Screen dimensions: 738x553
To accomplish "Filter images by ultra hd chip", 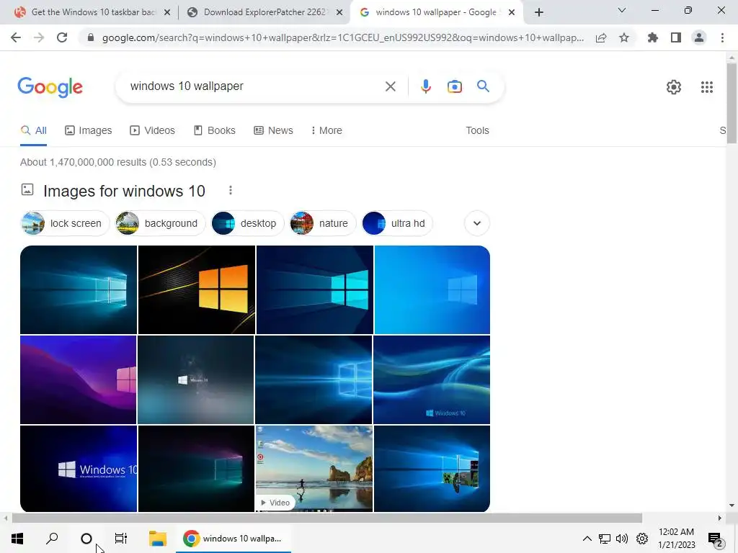I will [397, 223].
